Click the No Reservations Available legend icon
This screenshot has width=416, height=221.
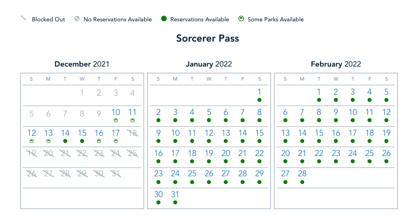tap(77, 19)
